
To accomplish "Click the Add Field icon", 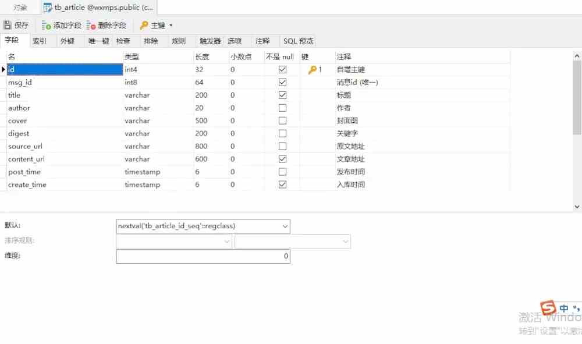I will point(46,25).
